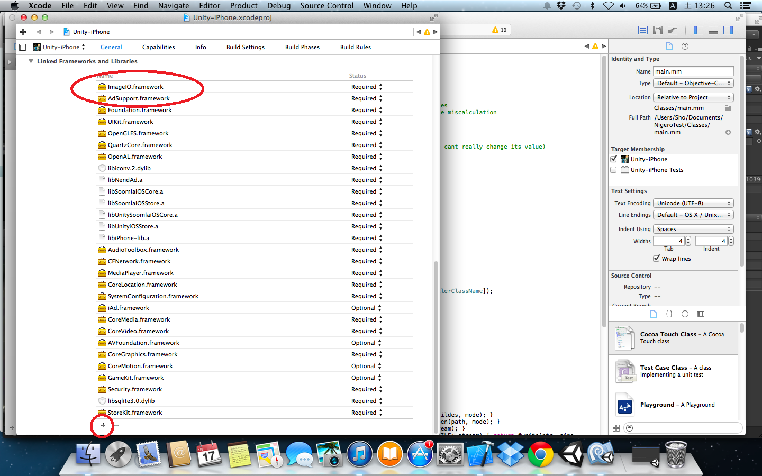The width and height of the screenshot is (762, 476).
Task: Click the Name field containing main.mm
Action: coord(693,71)
